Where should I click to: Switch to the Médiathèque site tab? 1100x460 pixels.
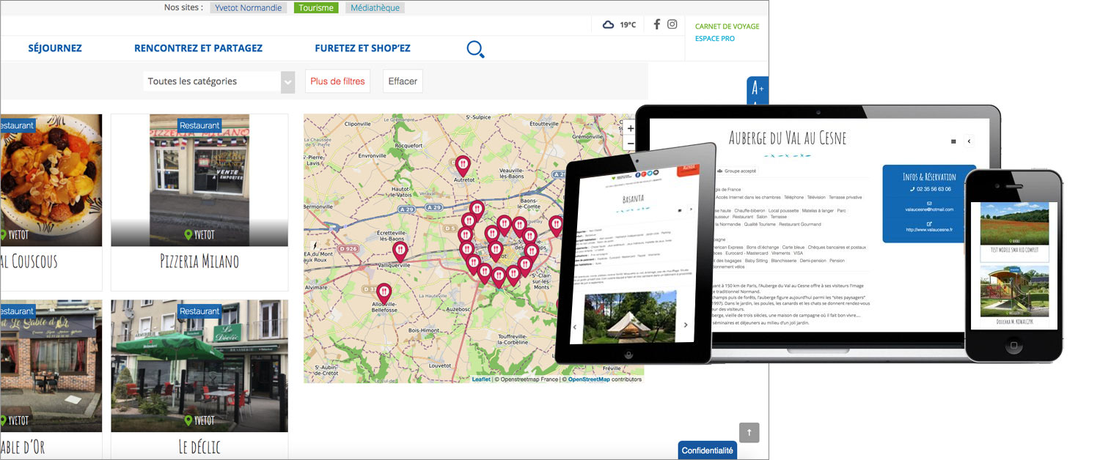pyautogui.click(x=375, y=8)
